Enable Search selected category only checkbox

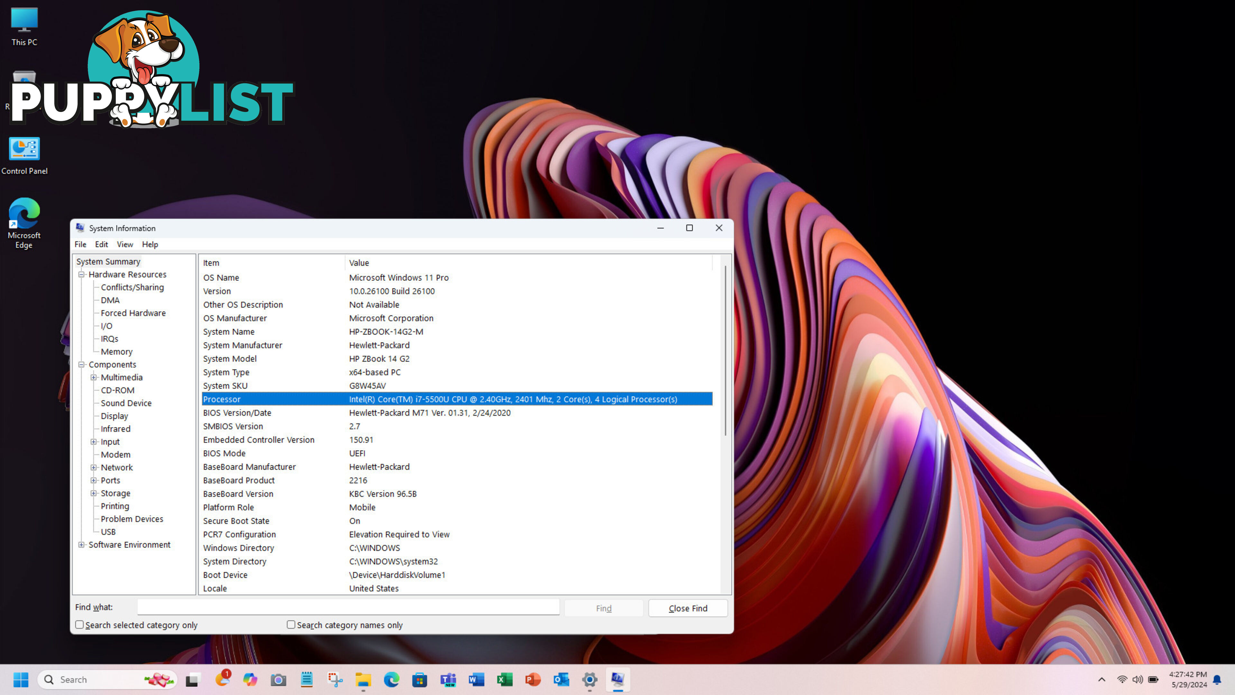[79, 625]
